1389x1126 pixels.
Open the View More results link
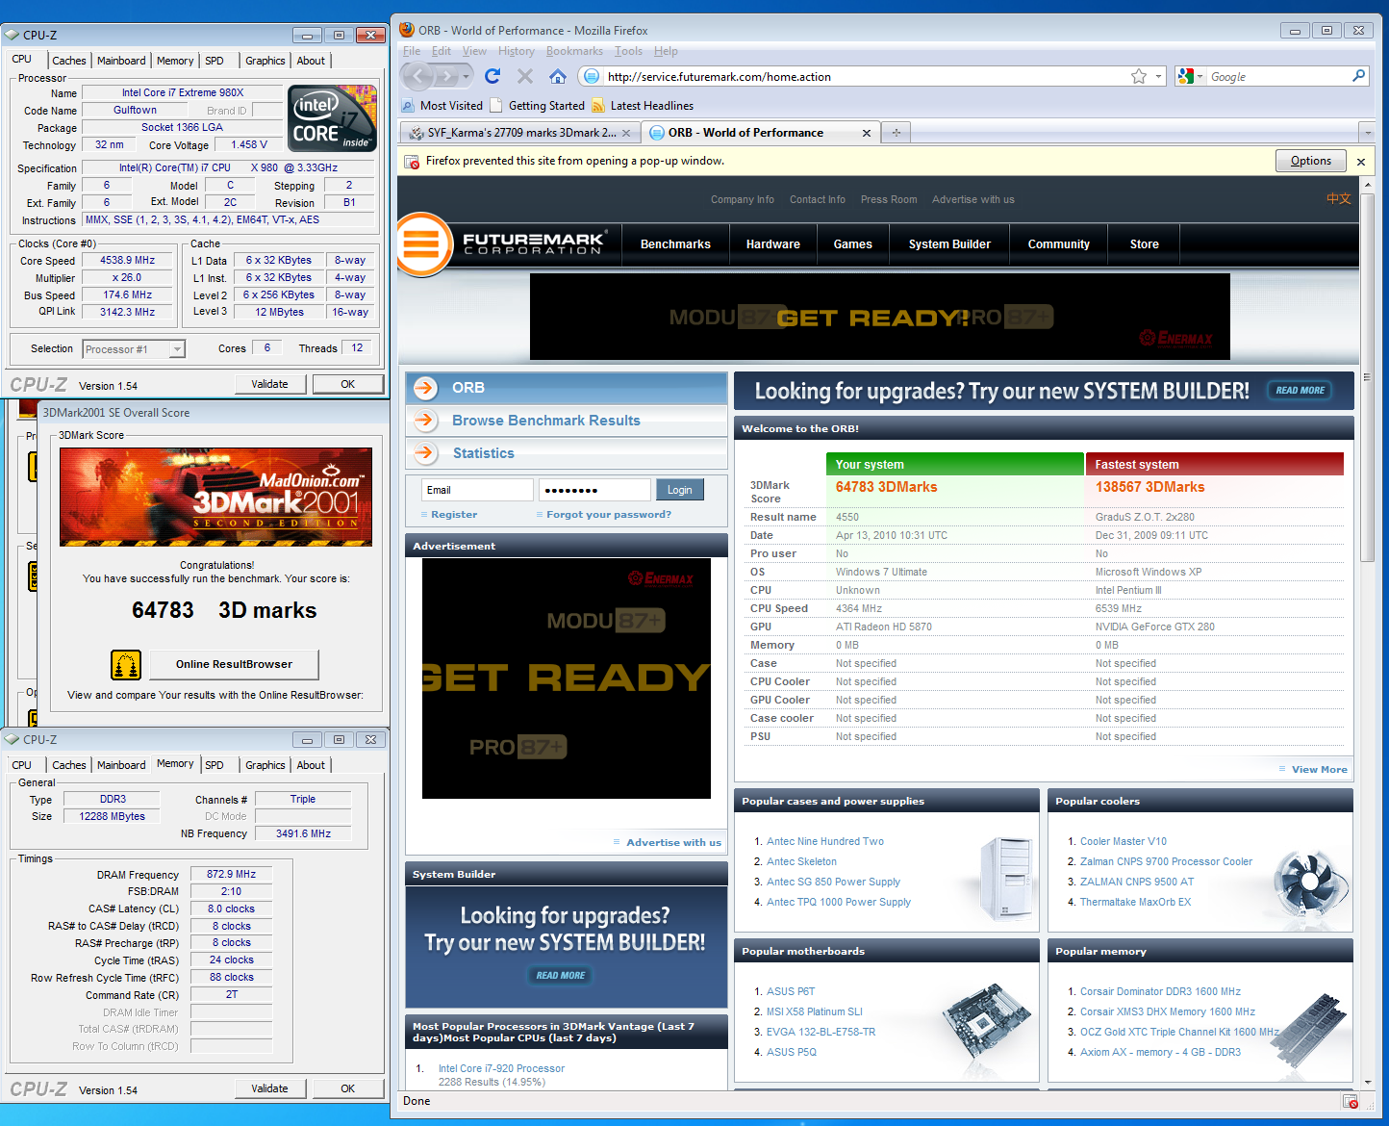click(1319, 770)
